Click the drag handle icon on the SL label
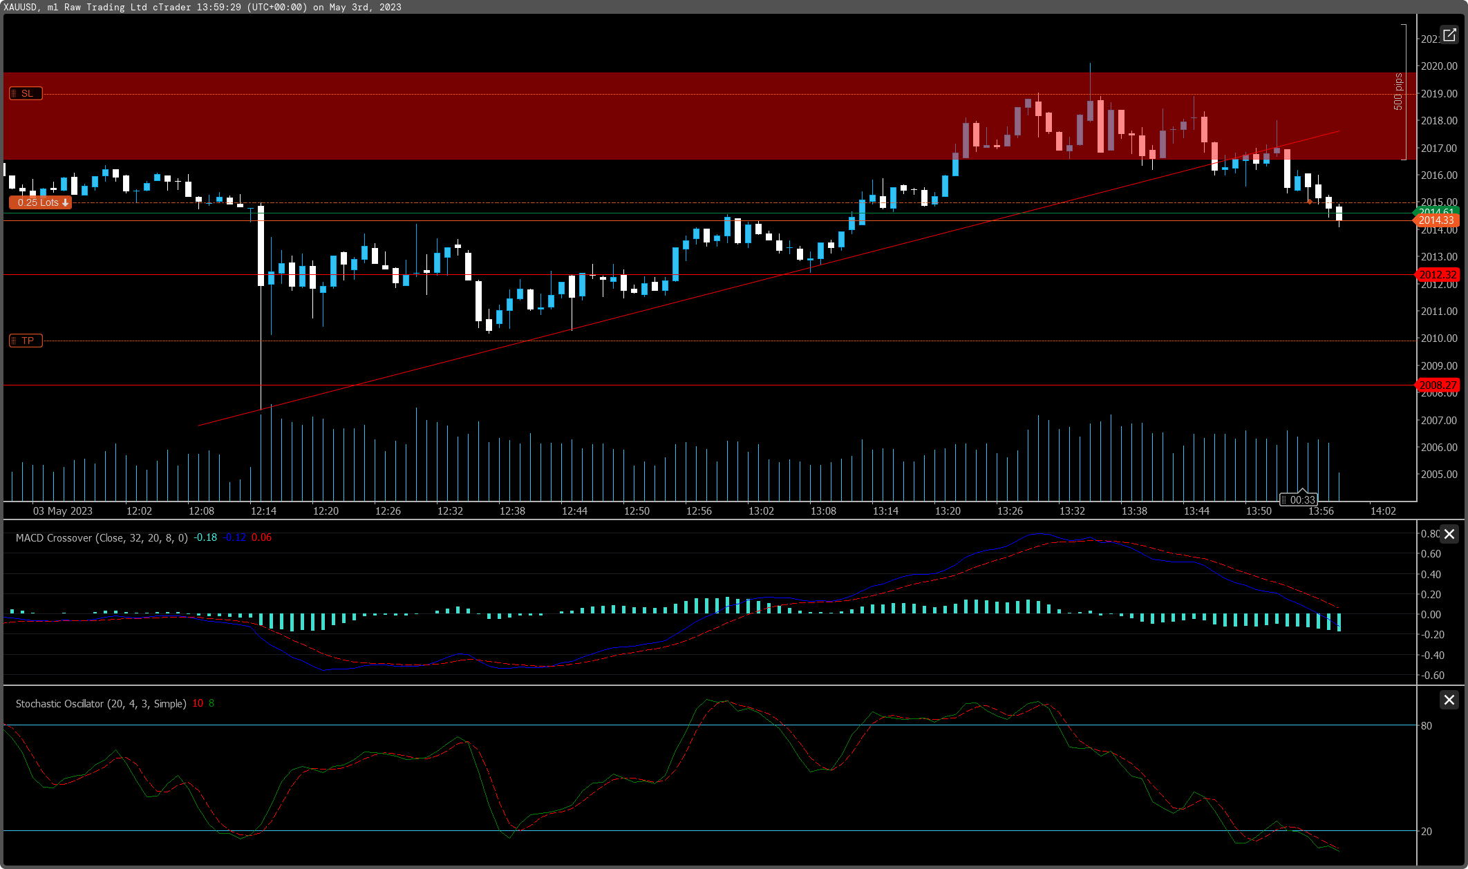Image resolution: width=1468 pixels, height=869 pixels. click(13, 93)
